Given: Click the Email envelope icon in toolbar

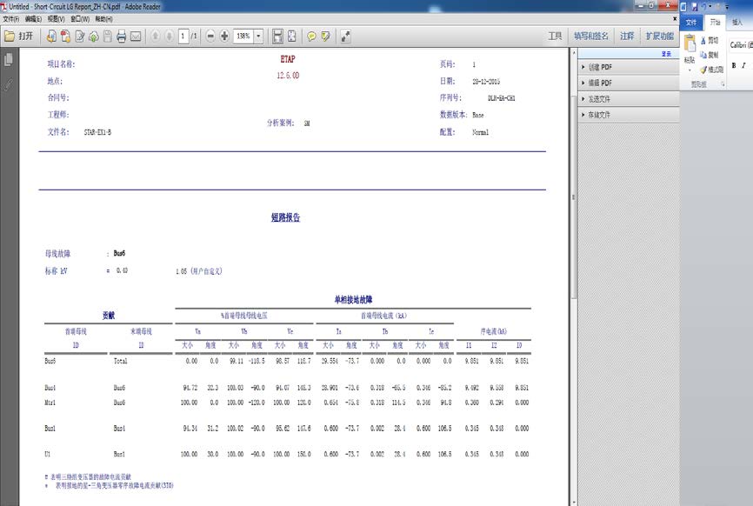Looking at the screenshot, I should 136,37.
